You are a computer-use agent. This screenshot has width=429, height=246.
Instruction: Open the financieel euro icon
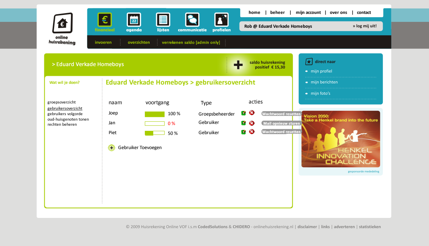coord(105,20)
